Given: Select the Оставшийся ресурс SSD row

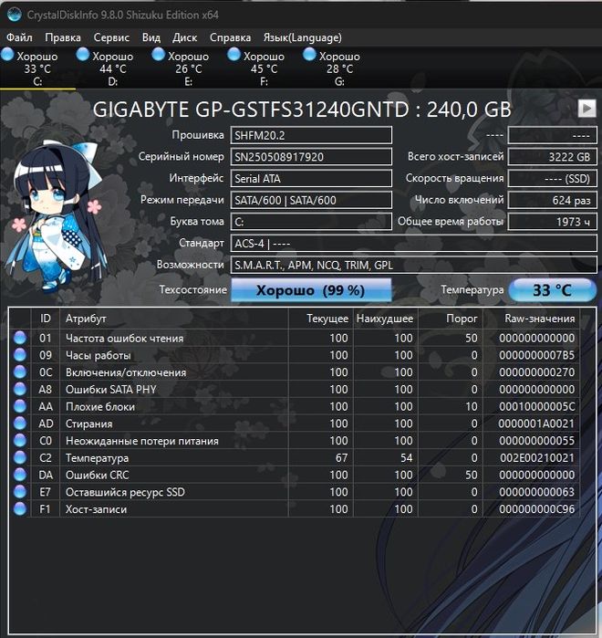Looking at the screenshot, I should tap(295, 492).
